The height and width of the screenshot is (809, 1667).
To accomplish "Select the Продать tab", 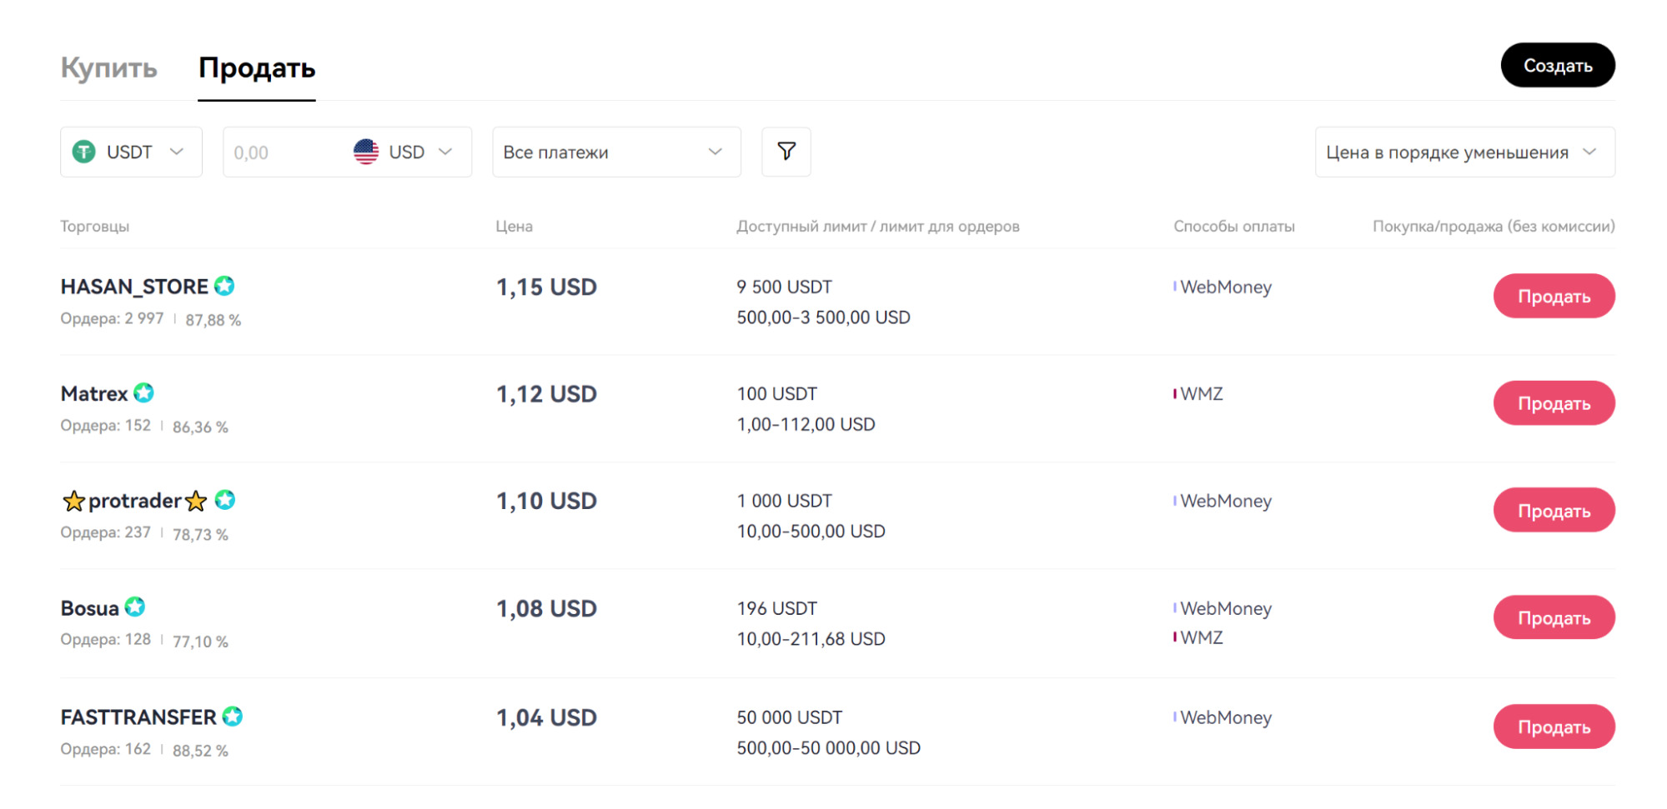I will [x=257, y=67].
